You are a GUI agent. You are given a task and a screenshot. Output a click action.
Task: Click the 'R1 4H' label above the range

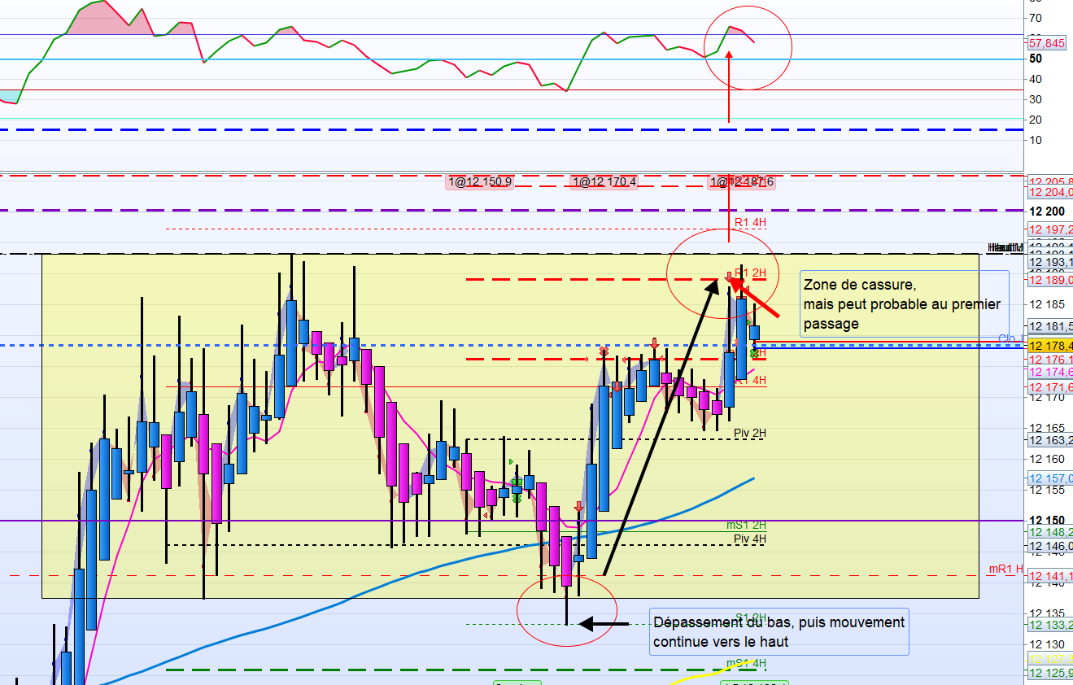750,222
